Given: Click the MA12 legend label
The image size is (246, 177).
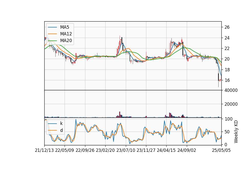Looking at the screenshot, I should point(66,34).
